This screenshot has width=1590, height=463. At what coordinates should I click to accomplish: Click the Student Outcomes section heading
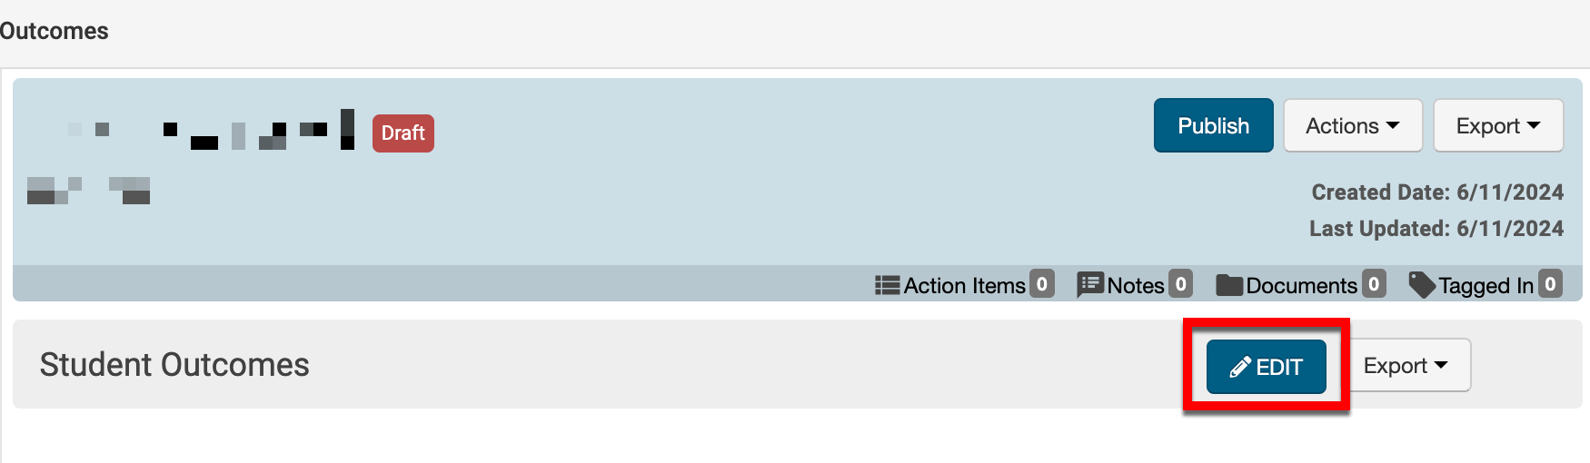pos(174,365)
